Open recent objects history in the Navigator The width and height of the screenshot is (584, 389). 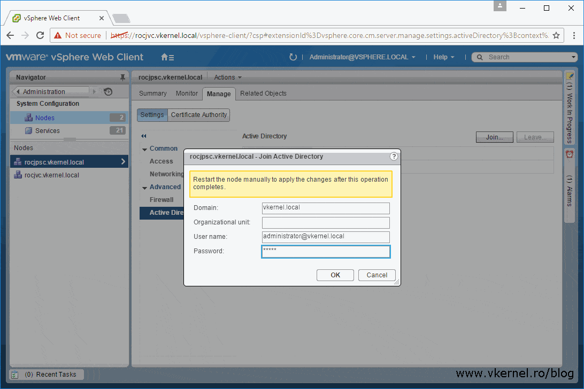tap(108, 91)
